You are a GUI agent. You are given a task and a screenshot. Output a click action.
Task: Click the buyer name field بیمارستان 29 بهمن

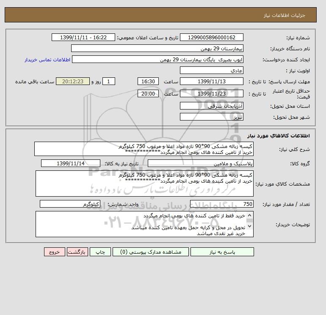[157, 48]
